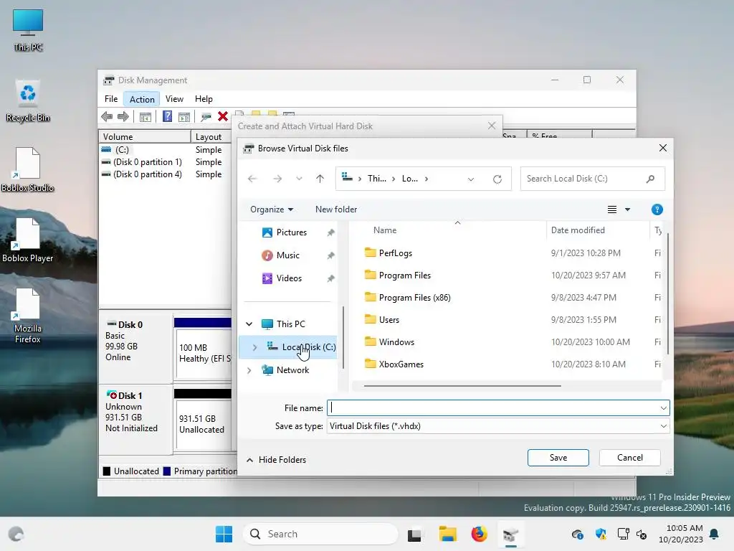The height and width of the screenshot is (551, 734).
Task: Click the Windows Security tray icon
Action: (x=601, y=534)
